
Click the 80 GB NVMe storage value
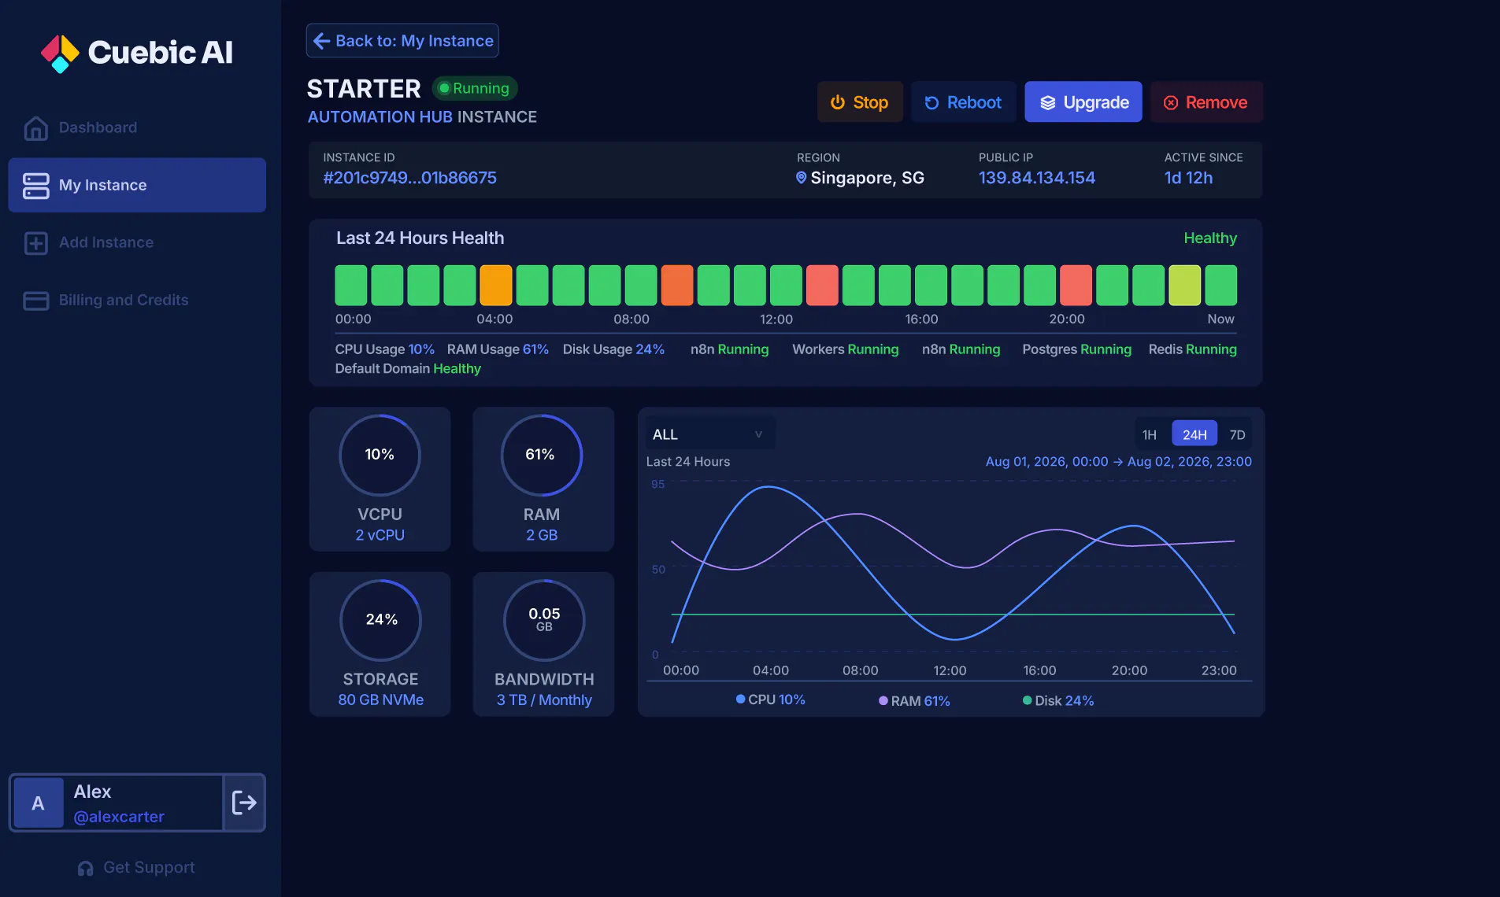(381, 700)
